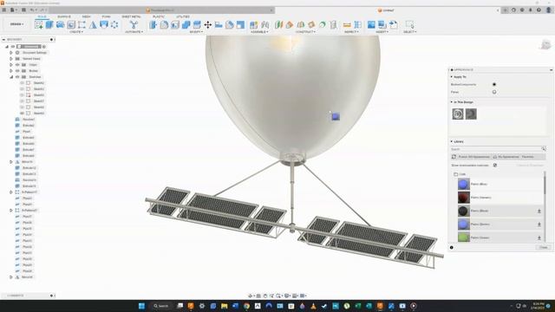The height and width of the screenshot is (312, 555).
Task: Click the Pan hand icon
Action: tap(265, 296)
